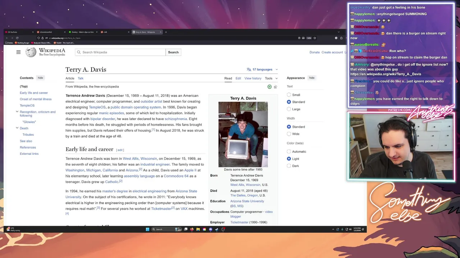The width and height of the screenshot is (460, 258).
Task: Open Discord from the taskbar
Action: 211,229
